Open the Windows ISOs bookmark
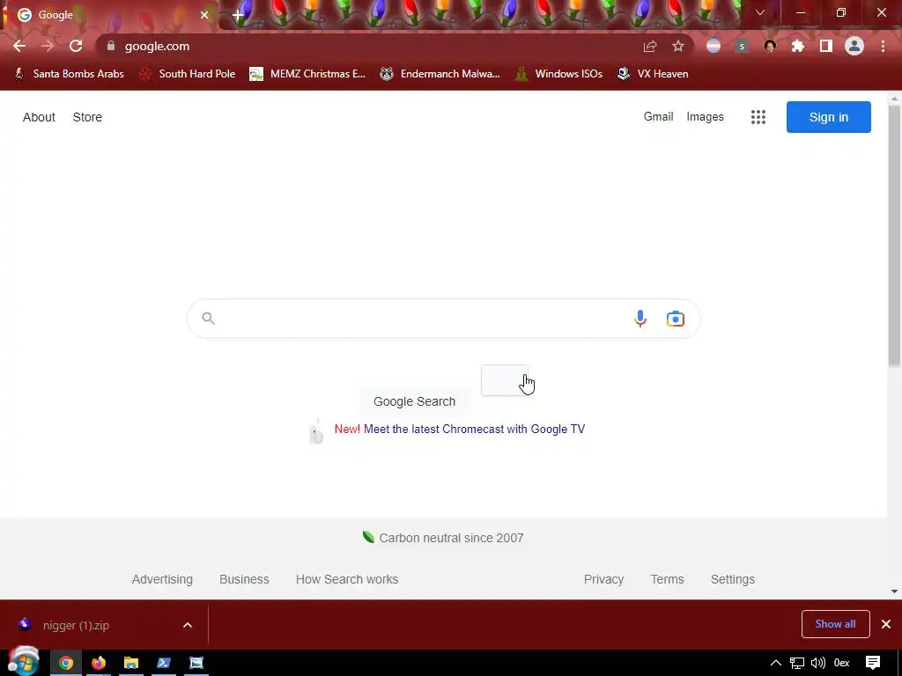This screenshot has height=676, width=902. [559, 74]
